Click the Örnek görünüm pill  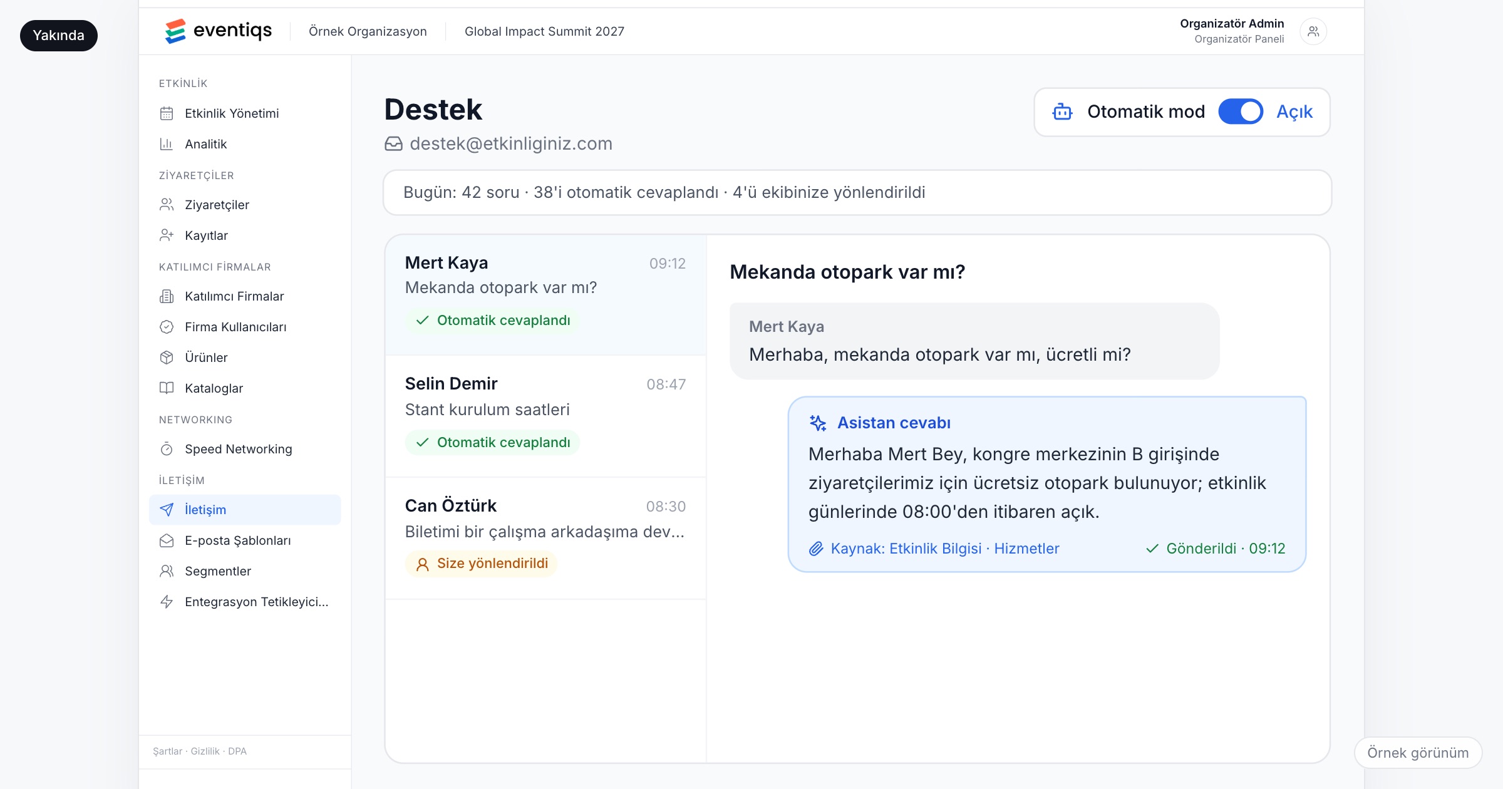pos(1418,753)
